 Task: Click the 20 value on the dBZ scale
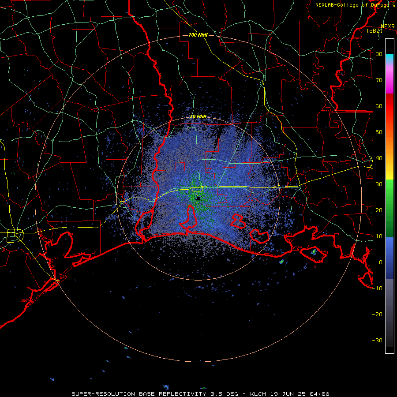379,210
